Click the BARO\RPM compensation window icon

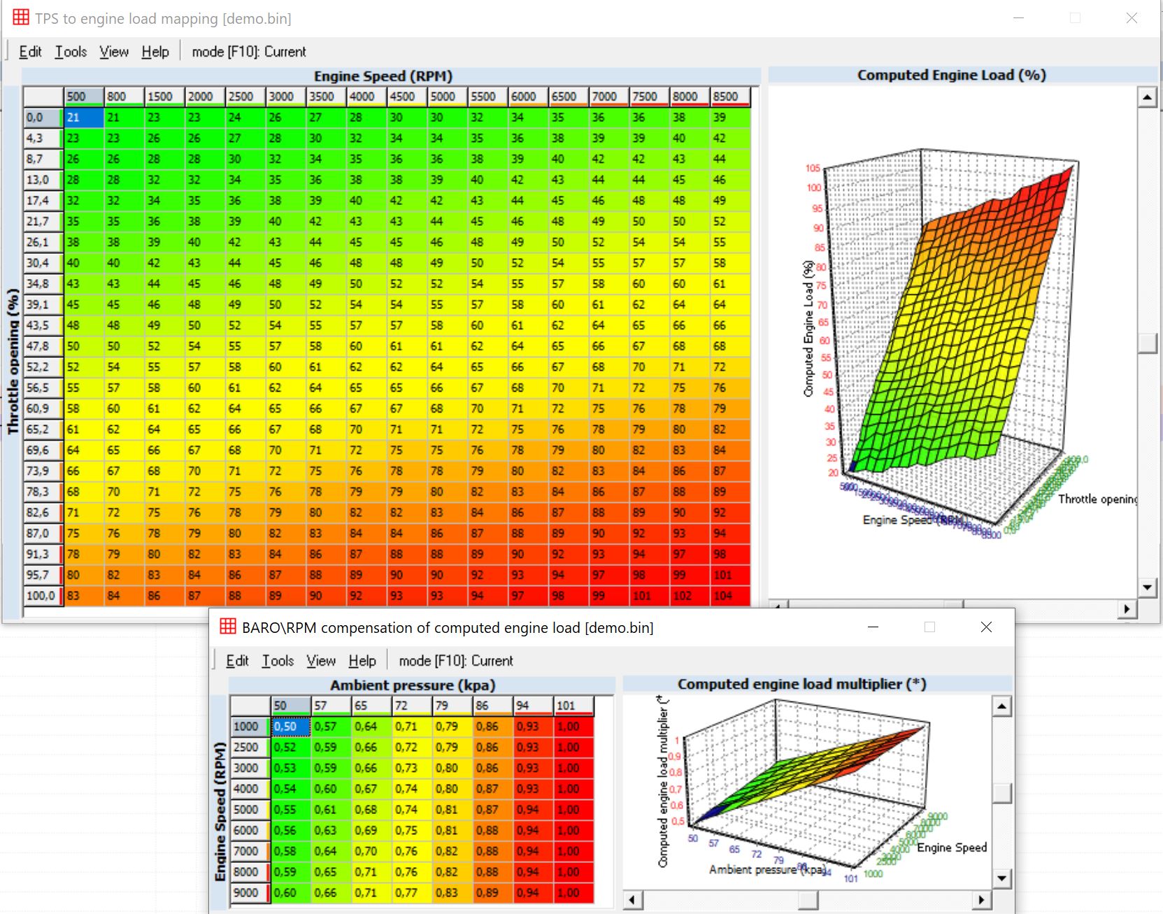[x=228, y=627]
